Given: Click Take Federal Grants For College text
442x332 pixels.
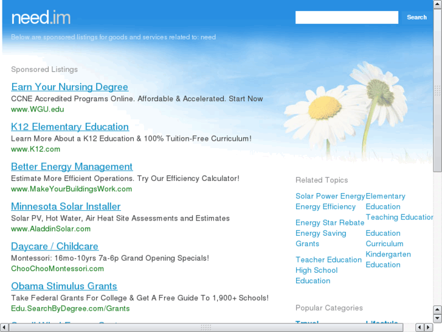Looking at the screenshot, I should point(140,298).
